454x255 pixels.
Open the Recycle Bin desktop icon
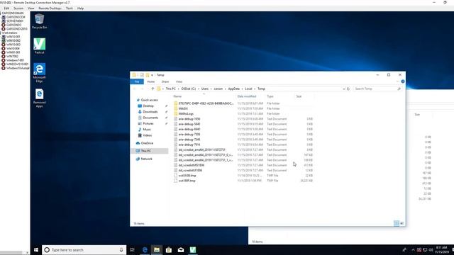pos(40,21)
